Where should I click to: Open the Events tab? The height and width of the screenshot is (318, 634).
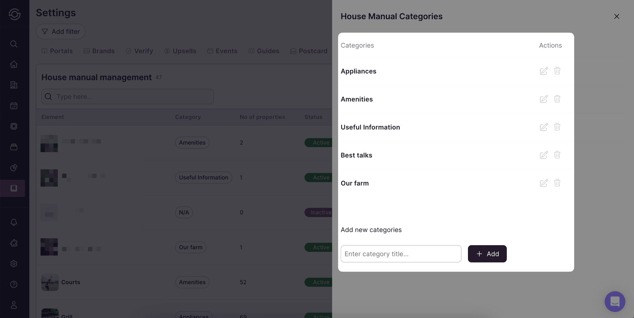point(222,51)
